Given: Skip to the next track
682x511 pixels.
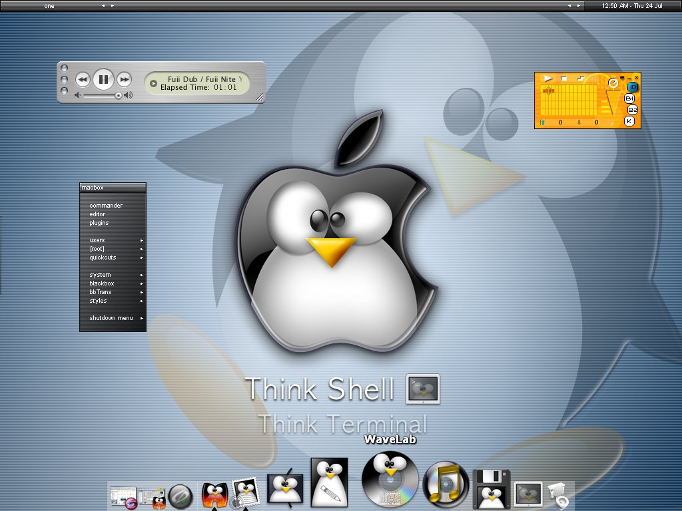Looking at the screenshot, I should 125,80.
